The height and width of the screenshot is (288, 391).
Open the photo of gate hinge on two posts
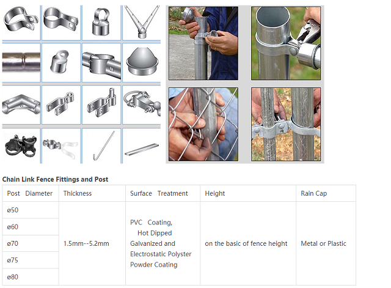pyautogui.click(x=286, y=124)
